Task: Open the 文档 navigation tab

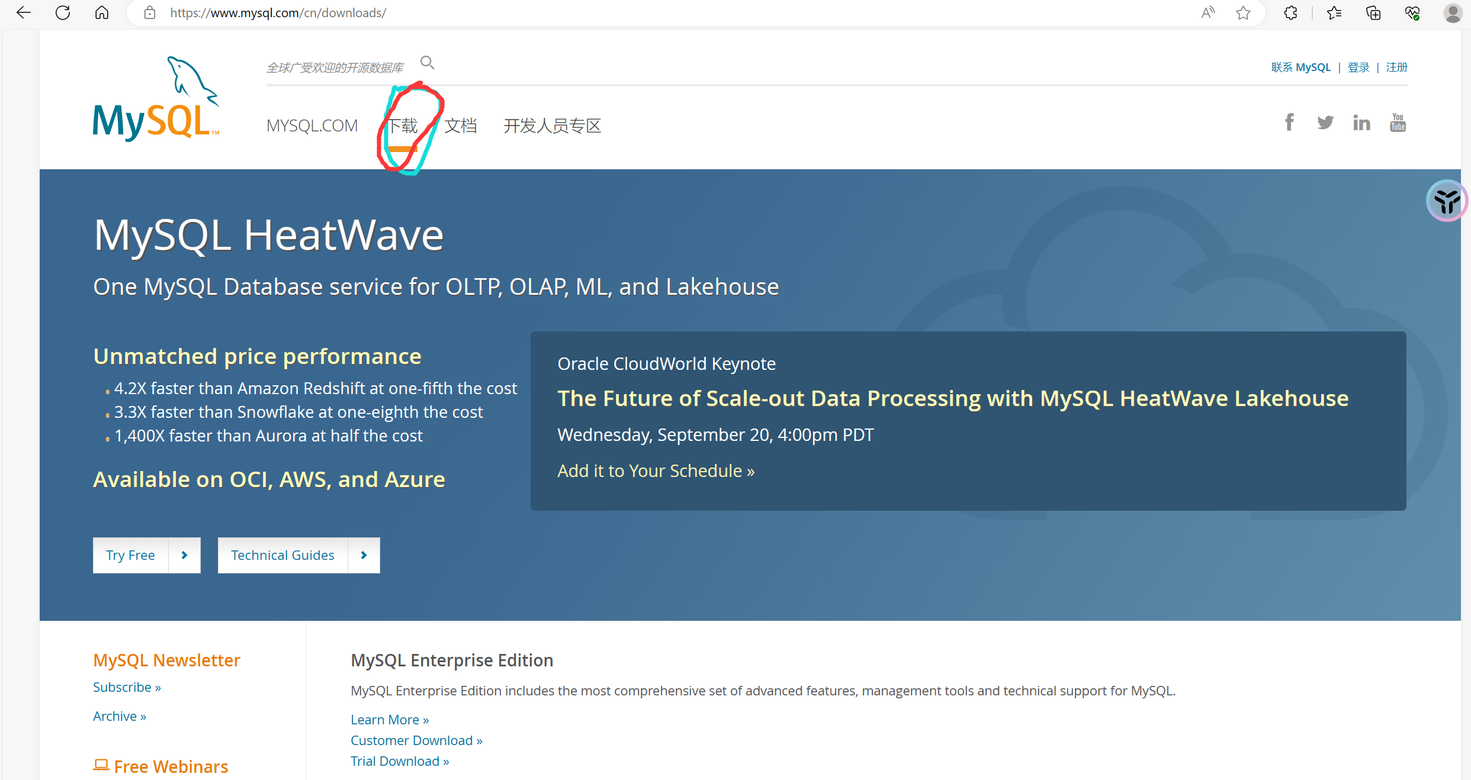Action: pyautogui.click(x=461, y=125)
